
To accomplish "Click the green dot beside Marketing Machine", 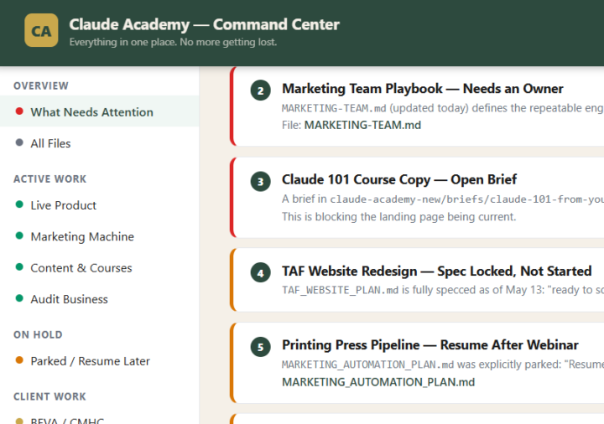I will (19, 235).
